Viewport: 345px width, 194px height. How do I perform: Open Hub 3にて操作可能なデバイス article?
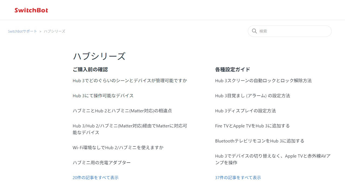[x=103, y=96]
